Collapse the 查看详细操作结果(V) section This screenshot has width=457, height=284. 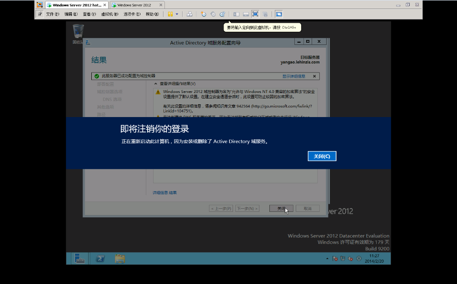click(x=156, y=83)
